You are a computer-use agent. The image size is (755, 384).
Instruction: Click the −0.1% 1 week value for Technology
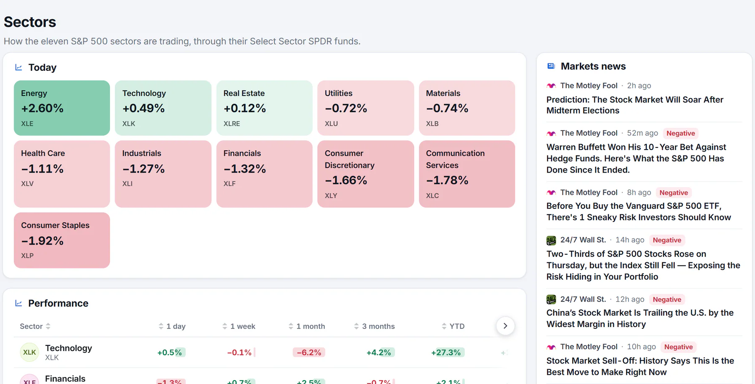click(240, 353)
